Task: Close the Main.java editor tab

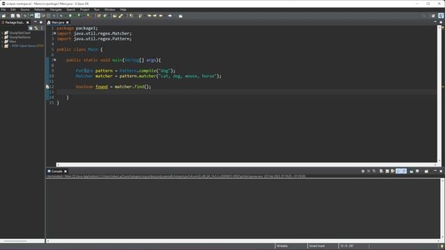Action: point(67,22)
